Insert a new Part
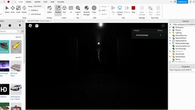Viewport: 195px width, 110px height. click(64, 9)
